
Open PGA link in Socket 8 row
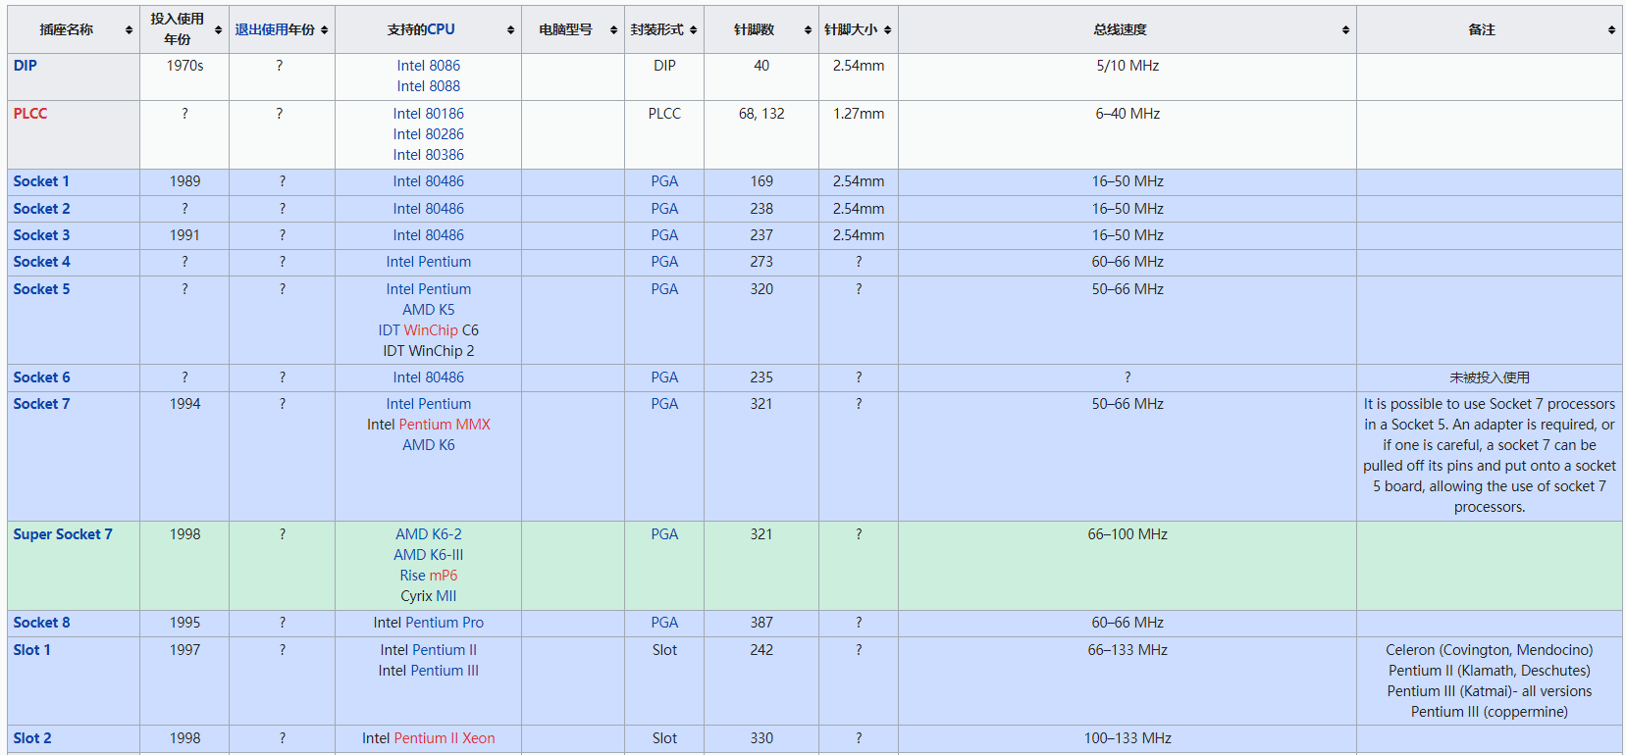tap(664, 623)
